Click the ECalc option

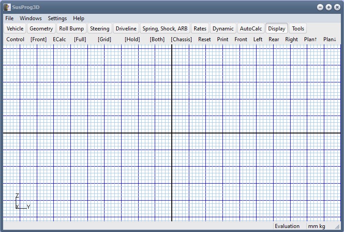(59, 39)
